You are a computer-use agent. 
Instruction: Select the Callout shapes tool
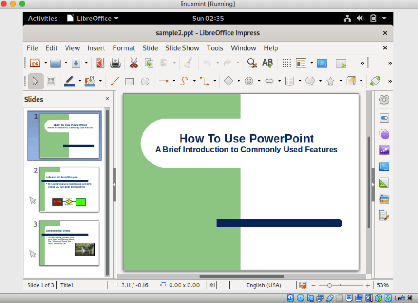pyautogui.click(x=310, y=81)
